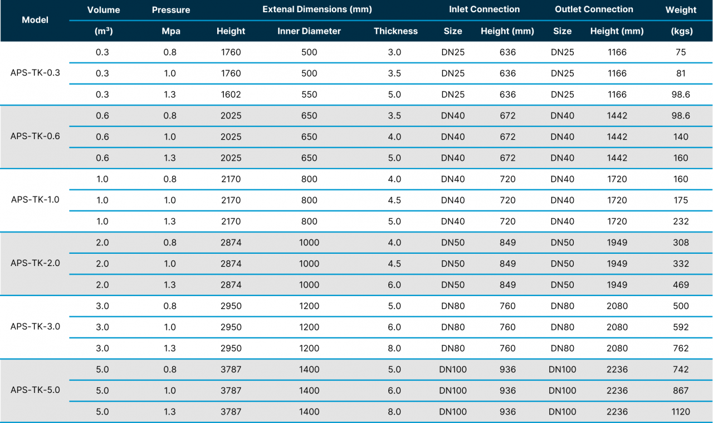Select the Weight column header

681,10
